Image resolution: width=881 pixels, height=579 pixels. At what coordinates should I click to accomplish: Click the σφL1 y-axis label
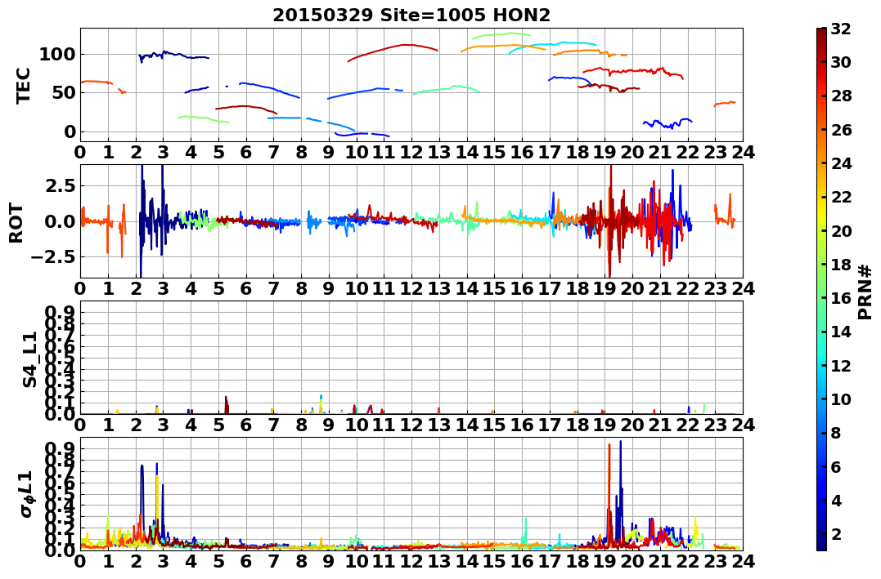click(28, 494)
